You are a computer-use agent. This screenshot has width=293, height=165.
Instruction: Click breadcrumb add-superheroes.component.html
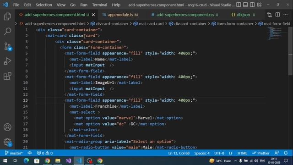tap(55, 24)
